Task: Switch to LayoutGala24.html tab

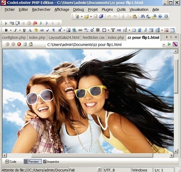Action: click(64, 37)
